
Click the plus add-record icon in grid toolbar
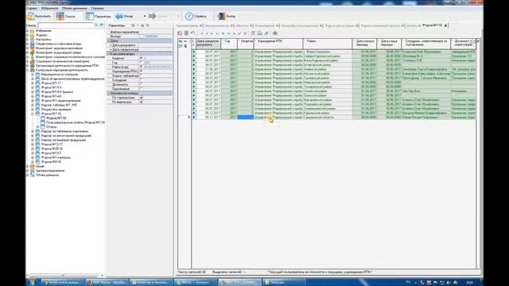(x=223, y=33)
